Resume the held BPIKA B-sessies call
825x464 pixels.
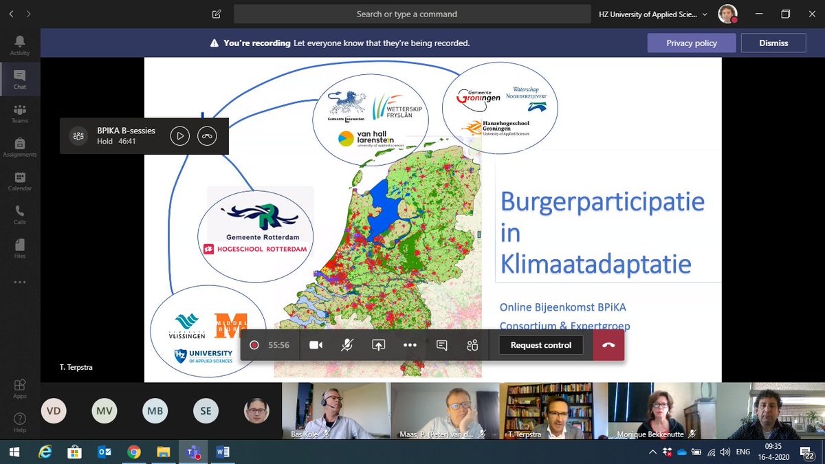[x=179, y=135]
